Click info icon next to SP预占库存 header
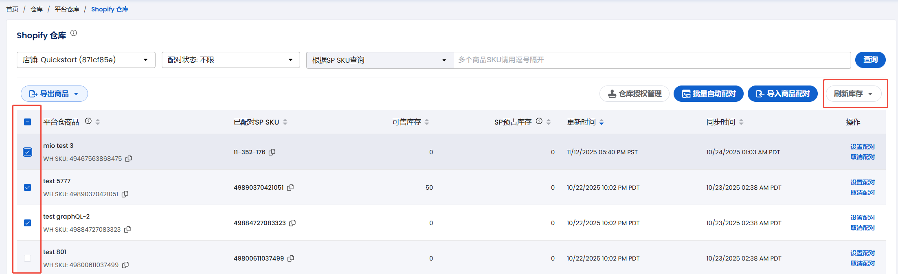This screenshot has height=274, width=898. point(539,121)
